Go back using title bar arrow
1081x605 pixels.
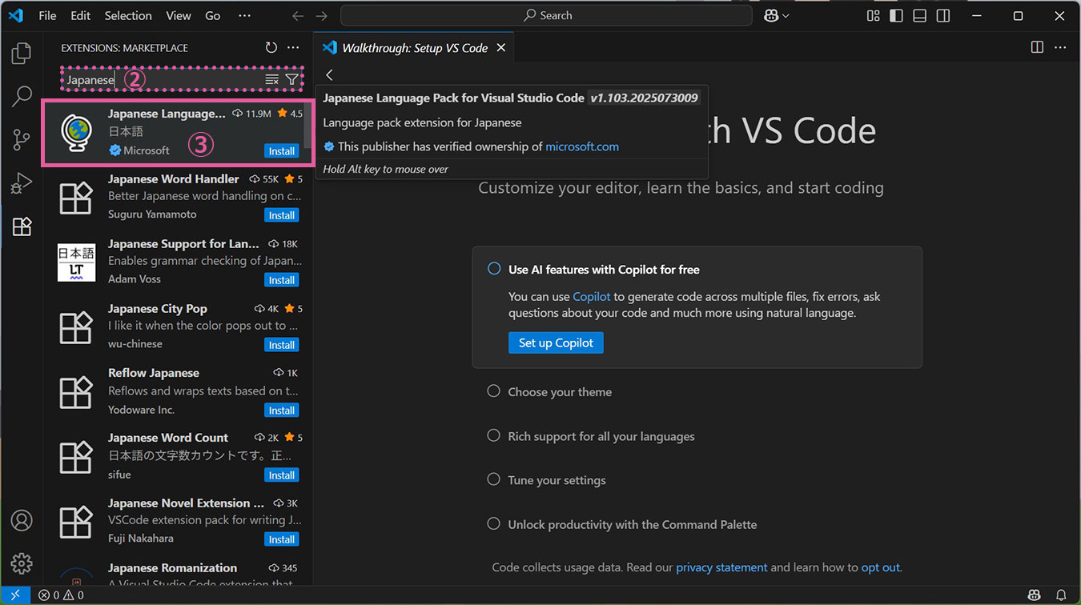[298, 15]
